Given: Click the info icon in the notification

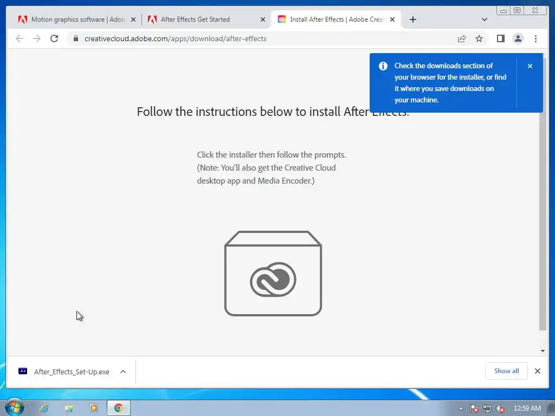Looking at the screenshot, I should coord(383,66).
